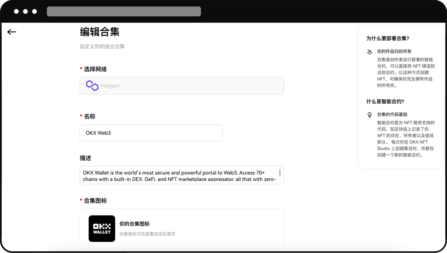Click the paragraph starting 合集是创作者自行部署
This screenshot has width=447, height=253.
point(406,72)
